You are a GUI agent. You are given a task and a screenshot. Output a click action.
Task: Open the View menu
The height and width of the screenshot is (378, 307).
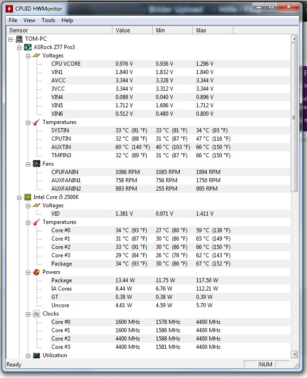(x=30, y=20)
